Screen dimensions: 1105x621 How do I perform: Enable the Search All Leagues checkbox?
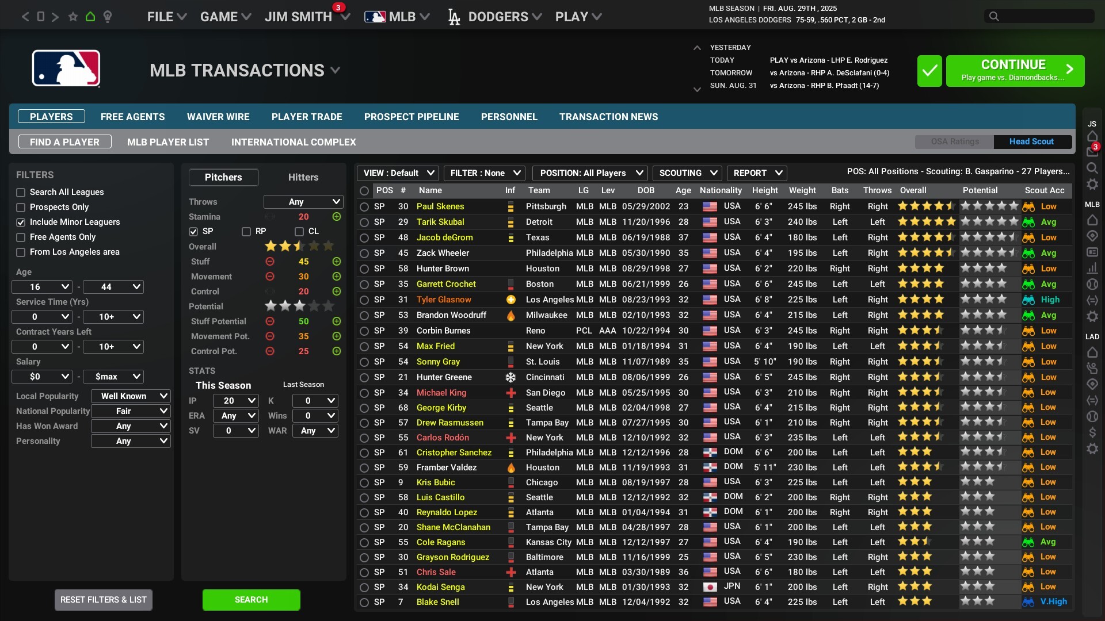click(21, 192)
